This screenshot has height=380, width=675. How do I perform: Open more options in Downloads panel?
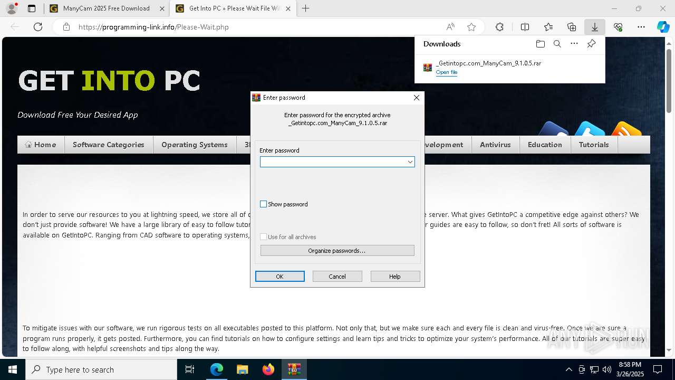(x=574, y=44)
